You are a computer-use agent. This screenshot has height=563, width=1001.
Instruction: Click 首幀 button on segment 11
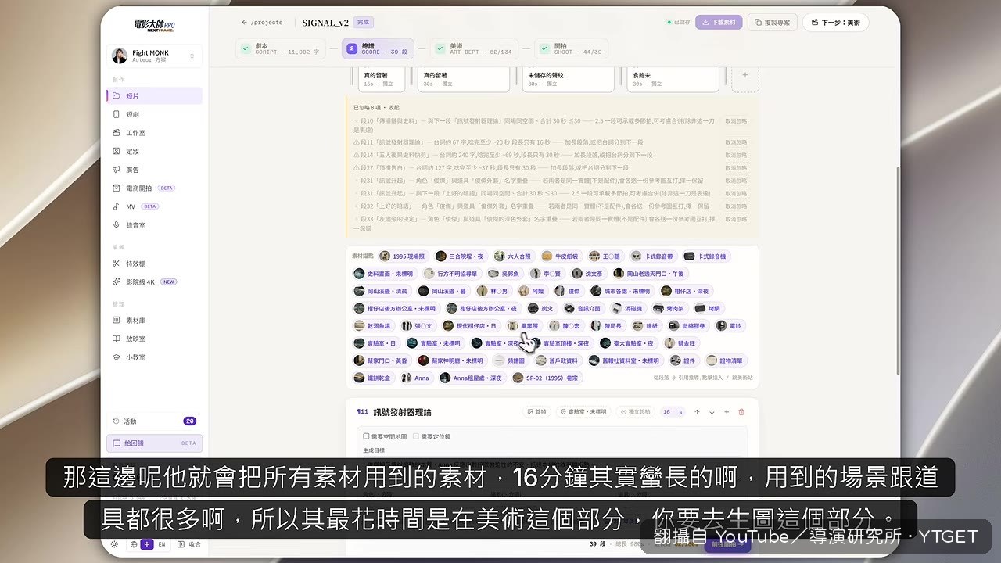click(537, 411)
